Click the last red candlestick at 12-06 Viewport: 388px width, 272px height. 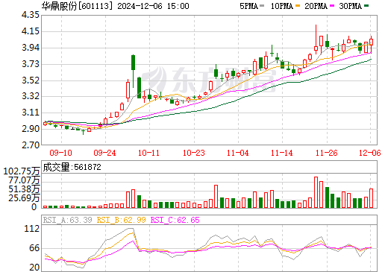pos(371,45)
